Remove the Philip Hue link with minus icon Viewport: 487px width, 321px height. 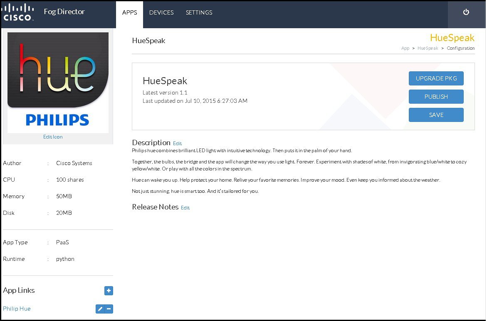coord(109,309)
